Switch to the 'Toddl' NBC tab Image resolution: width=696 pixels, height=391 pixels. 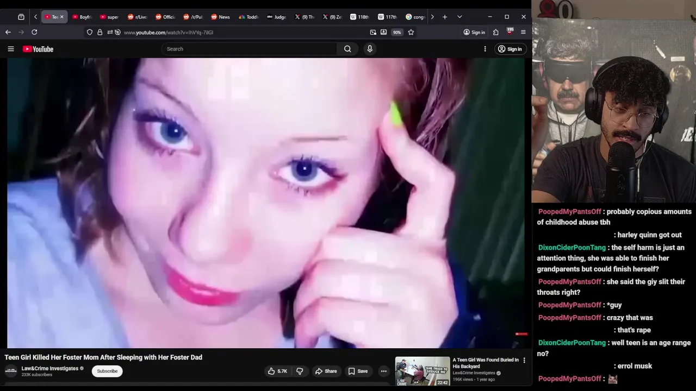click(248, 17)
